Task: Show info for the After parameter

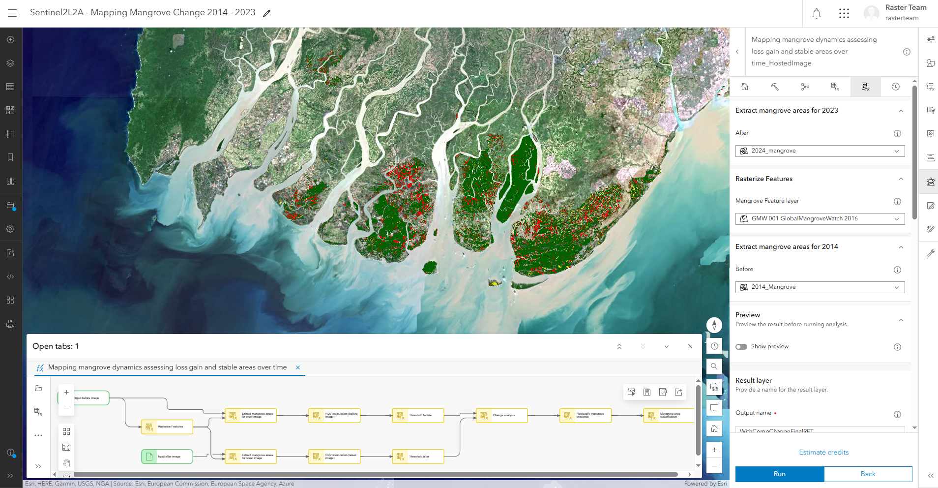Action: click(x=897, y=133)
